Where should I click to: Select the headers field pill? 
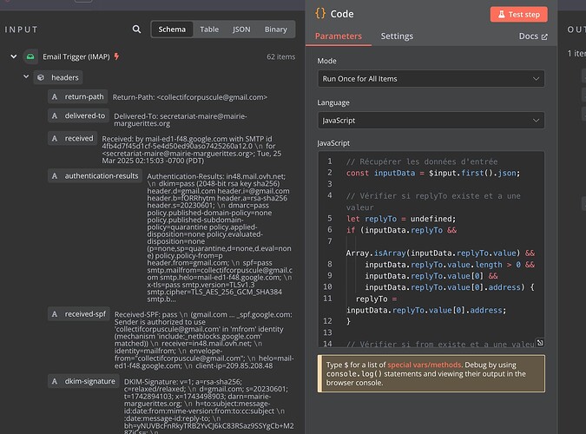tap(58, 77)
